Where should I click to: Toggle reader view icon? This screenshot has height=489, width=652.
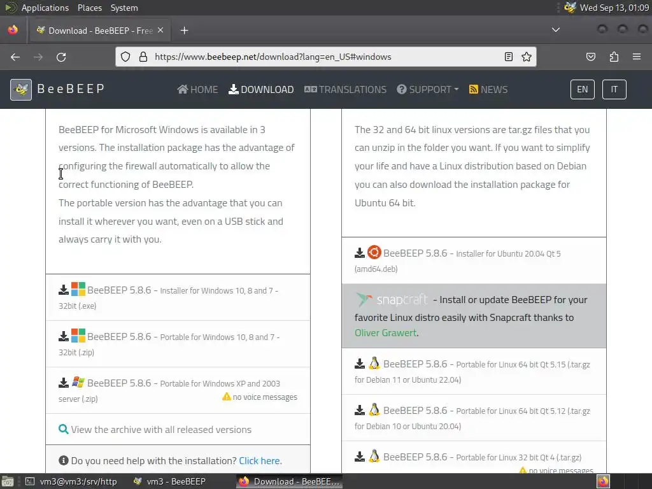click(x=509, y=57)
